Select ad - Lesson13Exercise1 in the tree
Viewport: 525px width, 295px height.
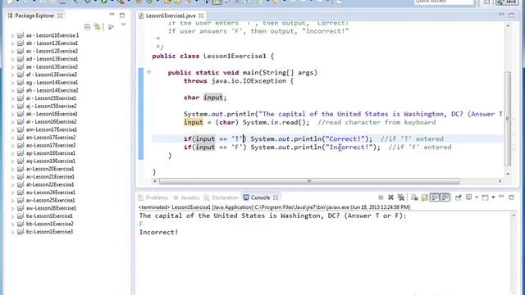click(x=52, y=59)
